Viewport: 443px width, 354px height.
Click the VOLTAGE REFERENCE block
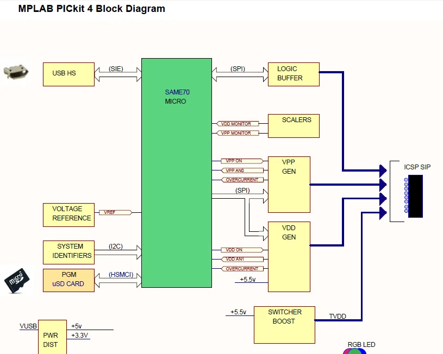coord(68,214)
